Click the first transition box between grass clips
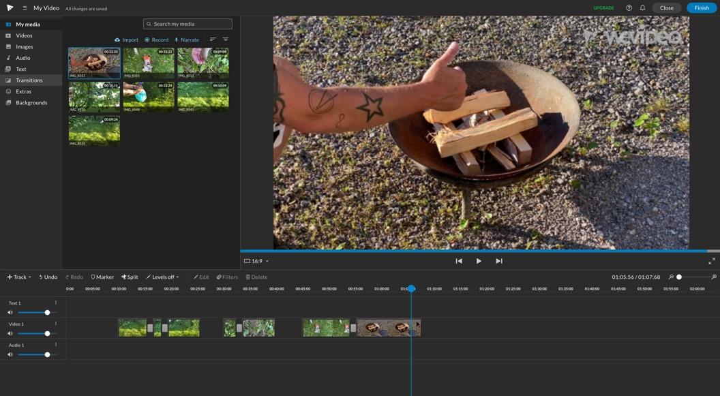This screenshot has height=396, width=720. point(150,328)
